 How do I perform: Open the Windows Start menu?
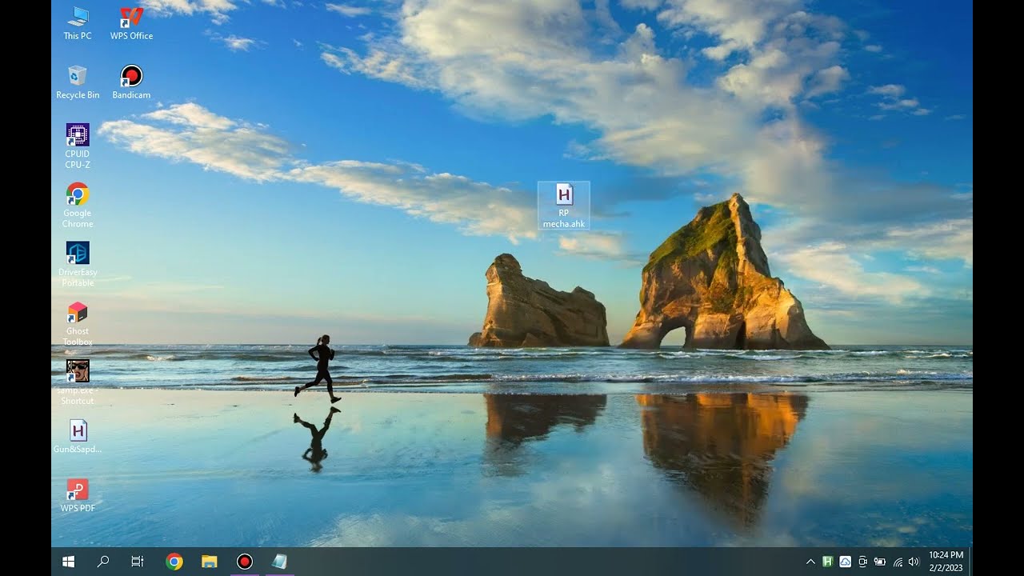69,562
